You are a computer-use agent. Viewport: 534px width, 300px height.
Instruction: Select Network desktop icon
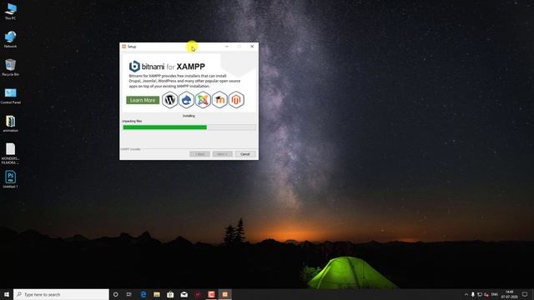[10, 39]
